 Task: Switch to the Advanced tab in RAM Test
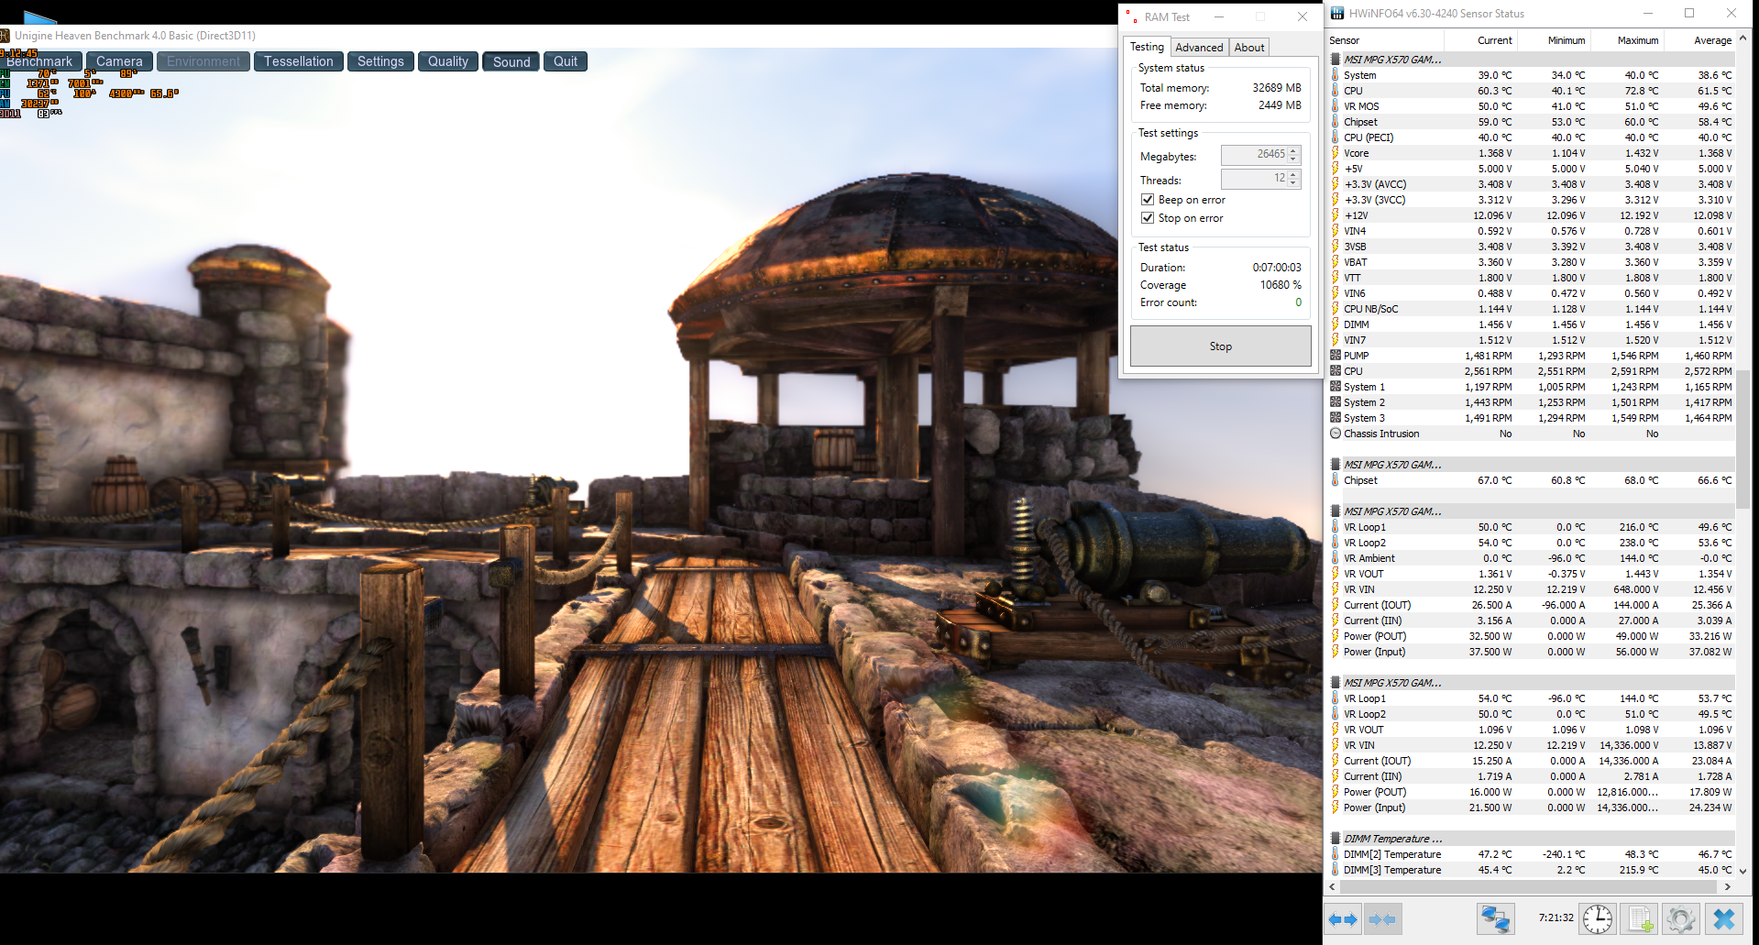(x=1199, y=48)
